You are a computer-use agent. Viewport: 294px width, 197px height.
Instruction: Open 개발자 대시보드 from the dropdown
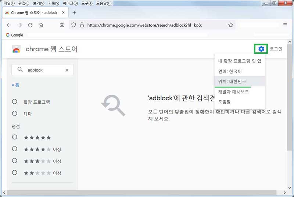pos(240,92)
